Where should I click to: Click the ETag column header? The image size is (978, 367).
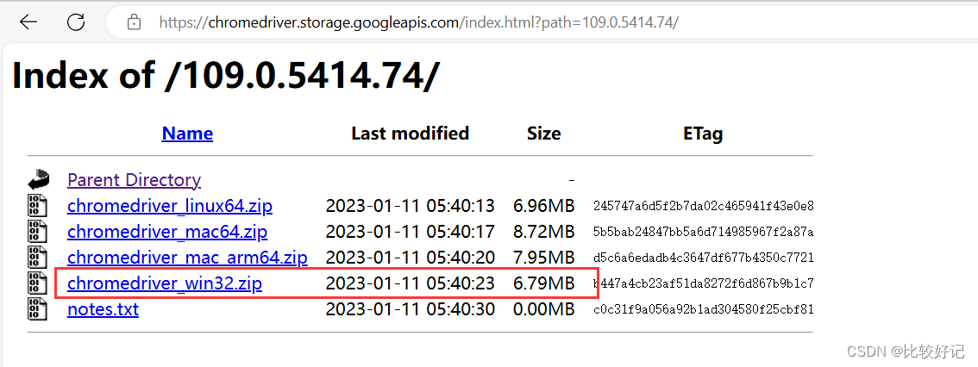[702, 134]
